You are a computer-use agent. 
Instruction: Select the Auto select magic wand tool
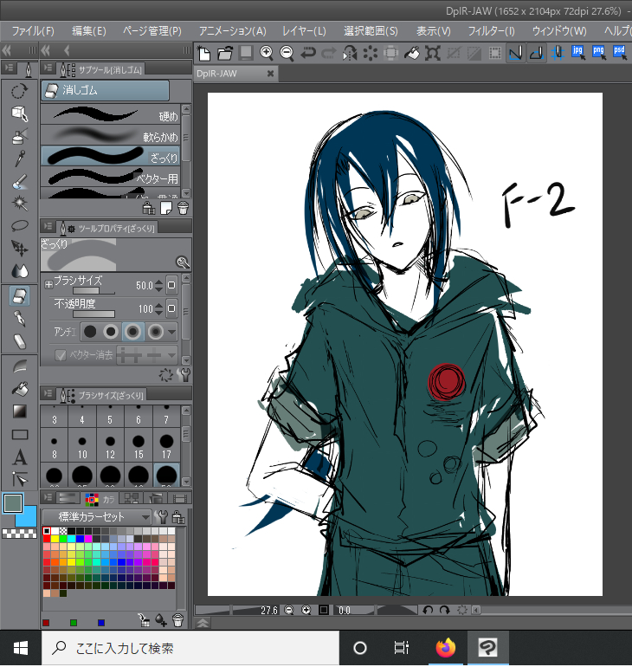point(20,204)
